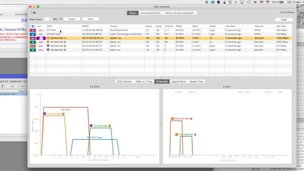Open the Signal Rank tab
The height and width of the screenshot is (171, 304).
tap(179, 82)
